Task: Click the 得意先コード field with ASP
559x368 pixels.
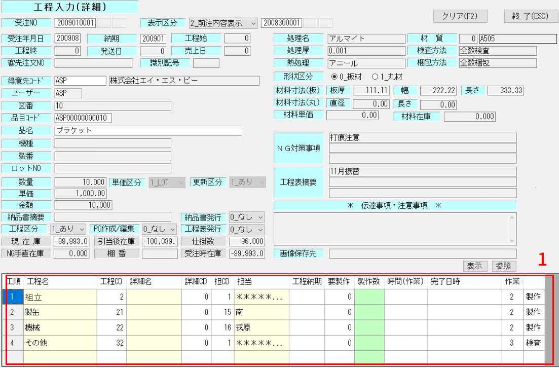Action: coord(80,81)
